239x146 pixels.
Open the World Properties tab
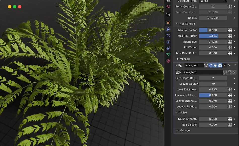point(168,7)
